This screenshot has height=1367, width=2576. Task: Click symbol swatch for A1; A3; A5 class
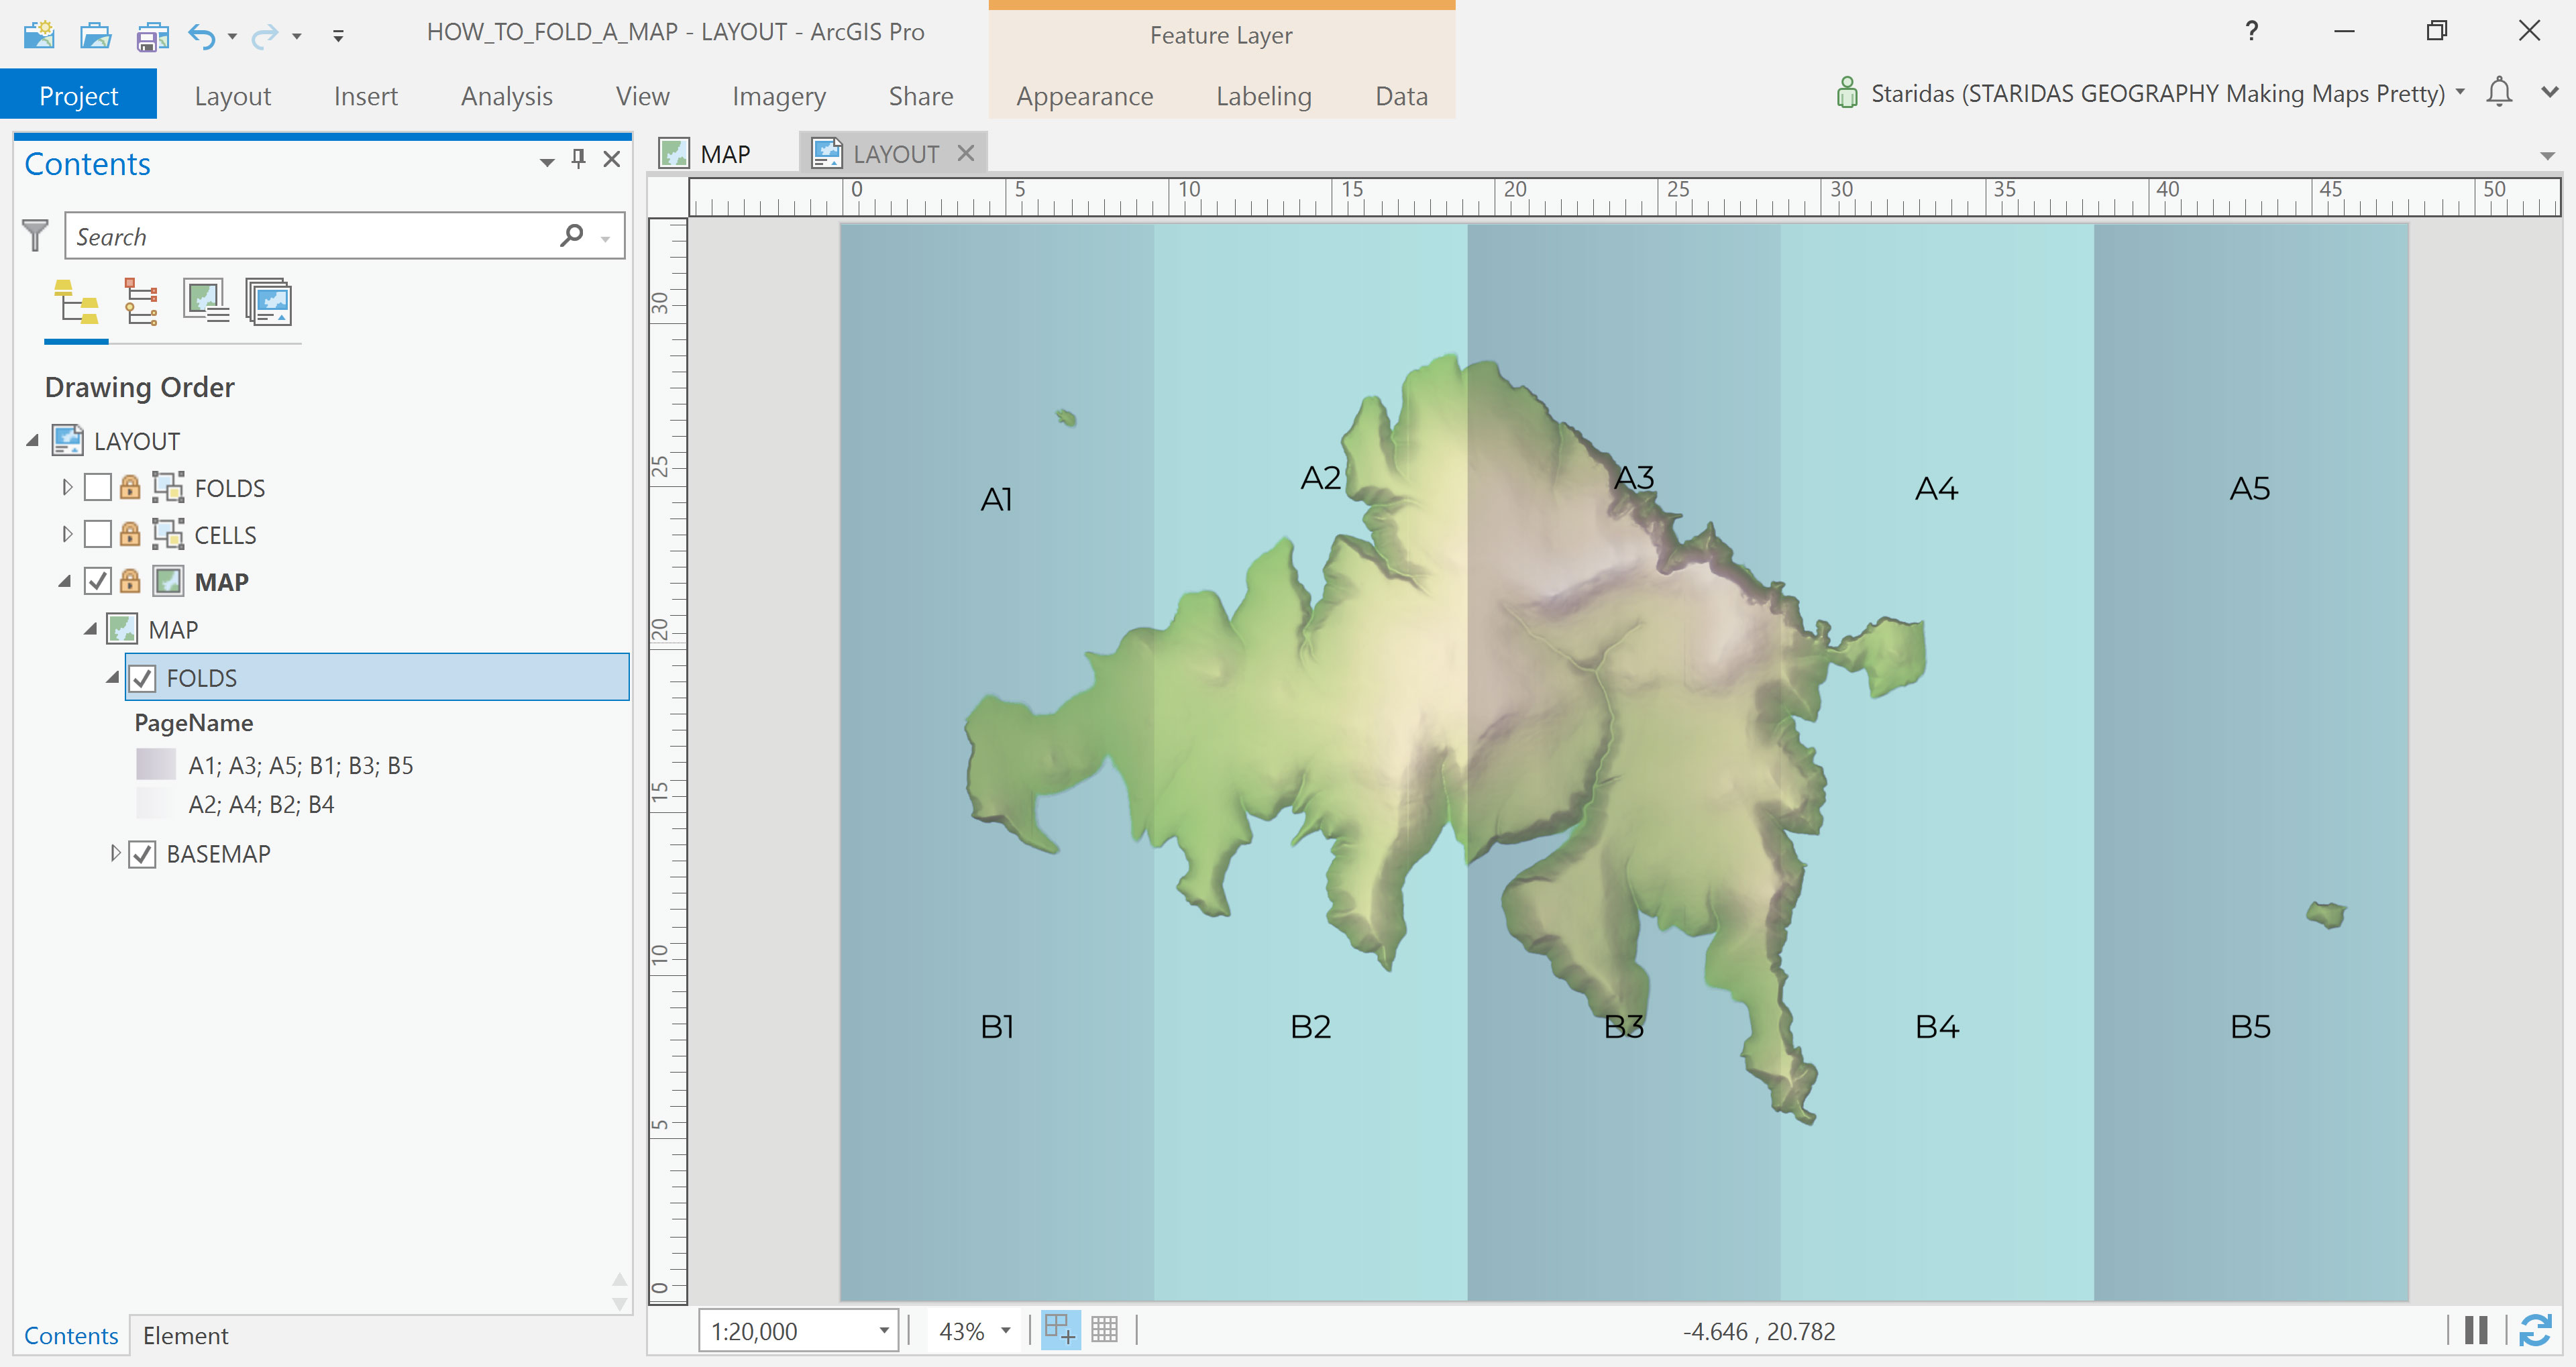pos(155,765)
